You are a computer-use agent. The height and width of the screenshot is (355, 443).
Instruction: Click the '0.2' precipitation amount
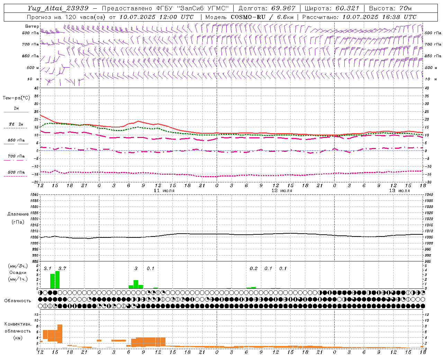254,269
